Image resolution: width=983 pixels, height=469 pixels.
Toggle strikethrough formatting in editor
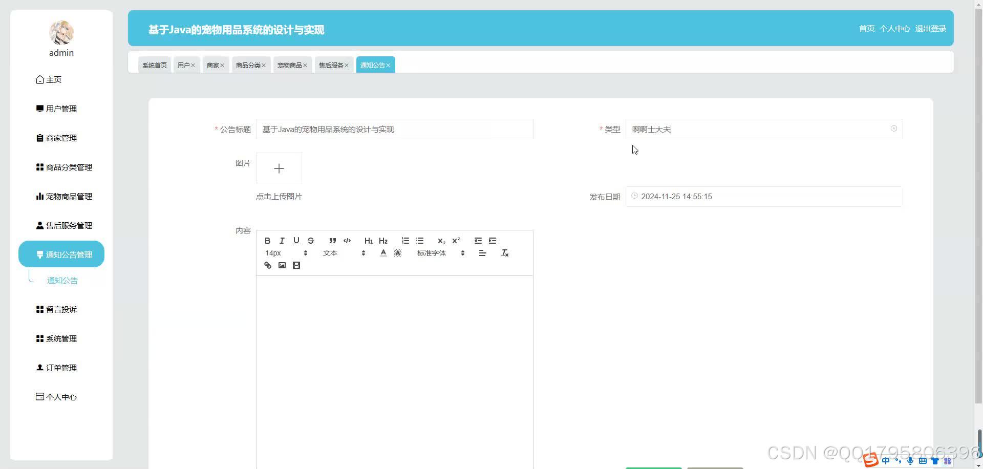310,241
